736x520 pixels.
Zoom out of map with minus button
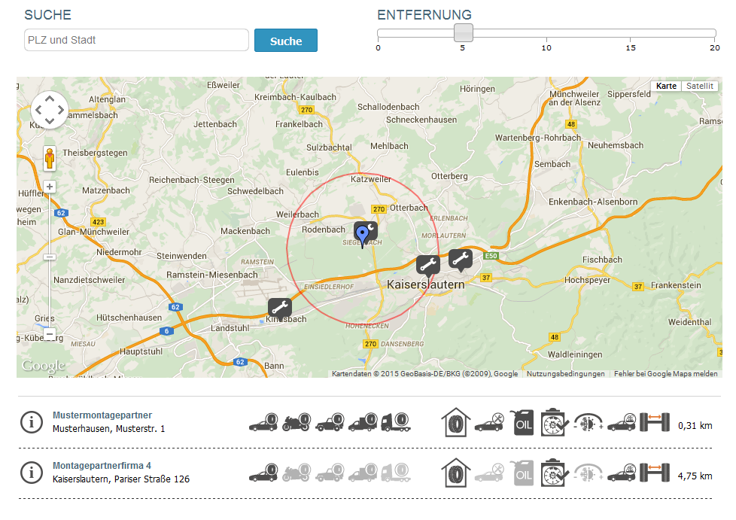[x=50, y=333]
